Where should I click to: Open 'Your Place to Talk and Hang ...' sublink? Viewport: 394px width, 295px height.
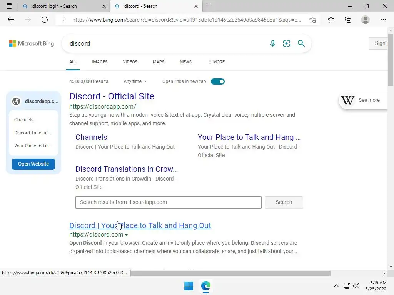pyautogui.click(x=249, y=137)
